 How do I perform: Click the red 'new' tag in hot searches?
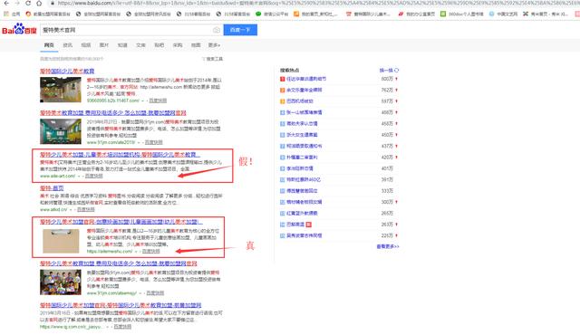(309, 225)
